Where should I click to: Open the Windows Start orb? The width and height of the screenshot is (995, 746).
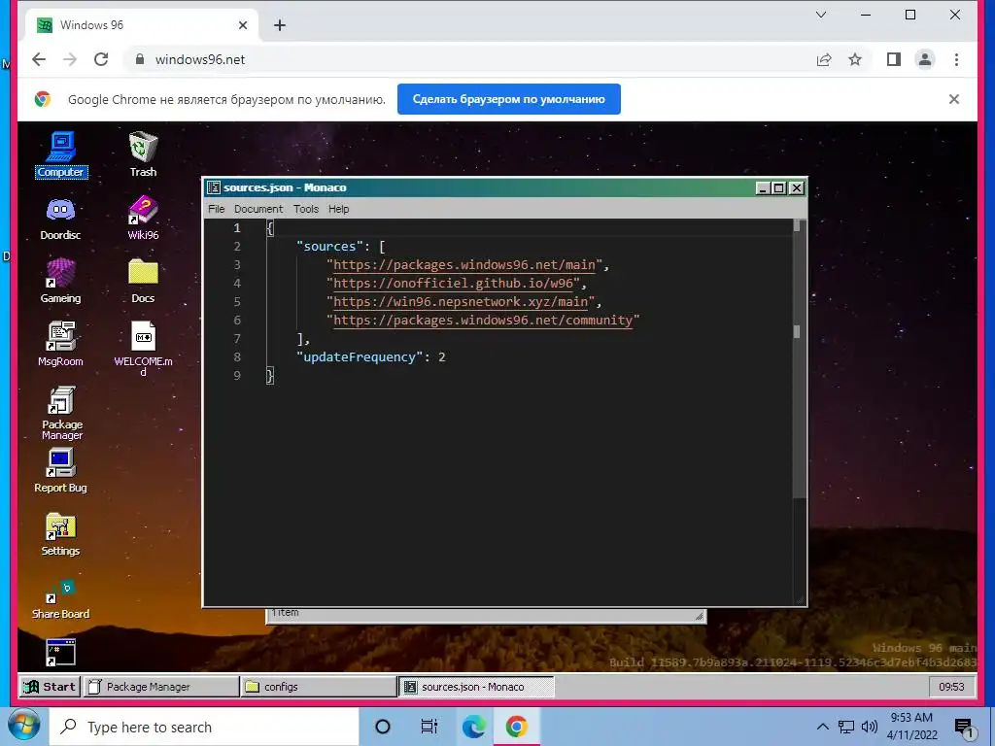click(x=23, y=727)
